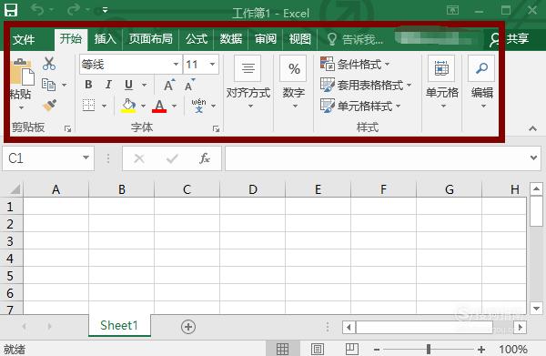Image resolution: width=546 pixels, height=356 pixels.
Task: Open the 文件 menu
Action: click(24, 39)
